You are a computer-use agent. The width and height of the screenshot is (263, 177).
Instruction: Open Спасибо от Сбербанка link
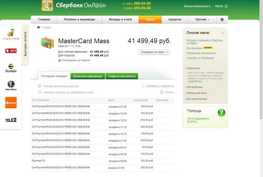coord(200,58)
